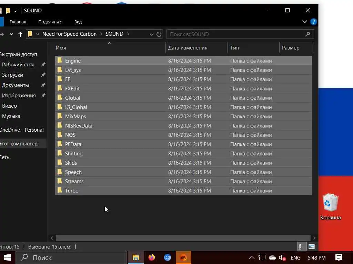Select the NISRevData folder icon
Viewport: 353px width, 264px height.
(60, 125)
